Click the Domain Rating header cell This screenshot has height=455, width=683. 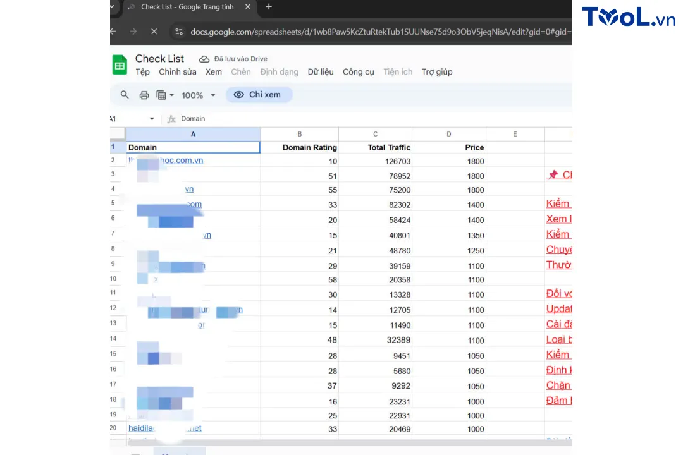300,148
